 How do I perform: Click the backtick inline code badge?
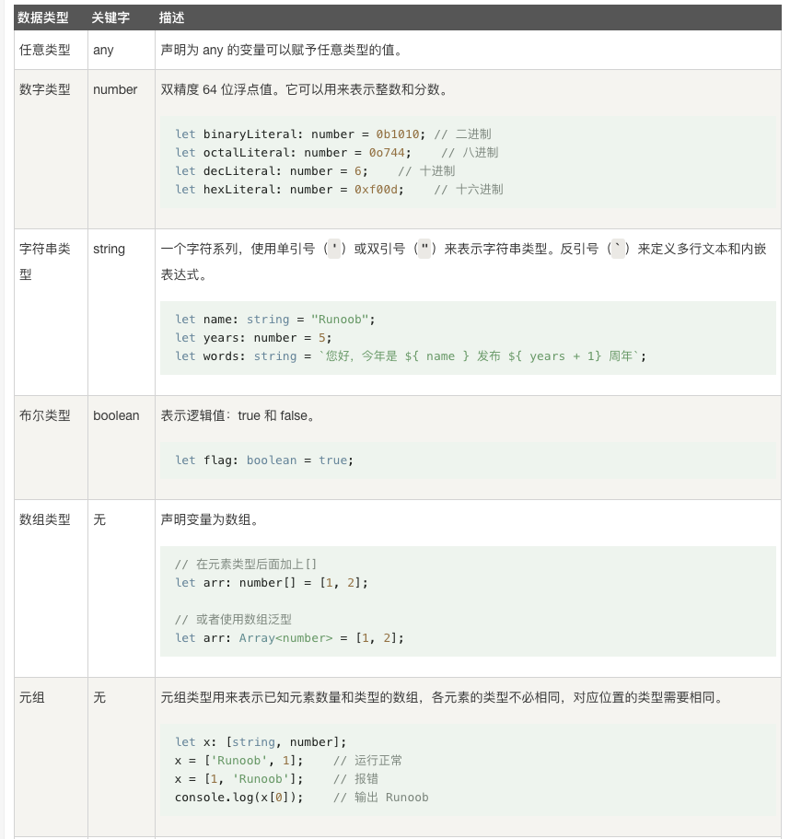[618, 249]
